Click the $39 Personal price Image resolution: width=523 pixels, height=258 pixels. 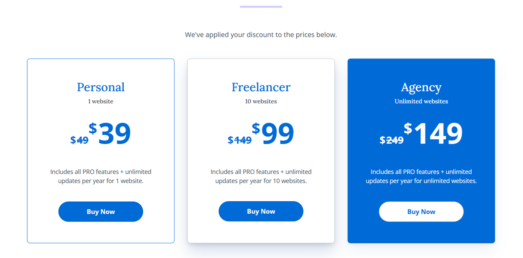[110, 133]
